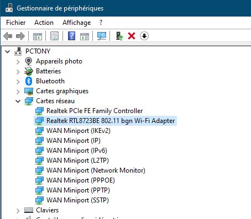Open the ? help menu
251x219 pixels.
101,23
